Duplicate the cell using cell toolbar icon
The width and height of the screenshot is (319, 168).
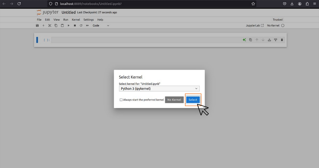coord(251,40)
